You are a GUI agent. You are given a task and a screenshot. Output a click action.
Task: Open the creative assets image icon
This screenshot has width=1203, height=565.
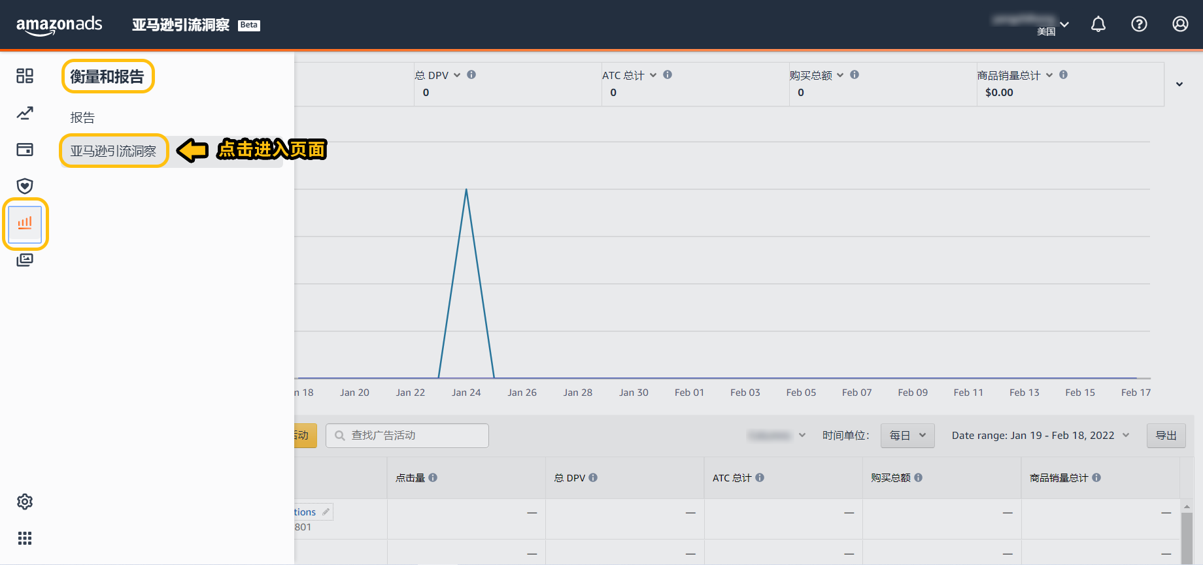[25, 260]
